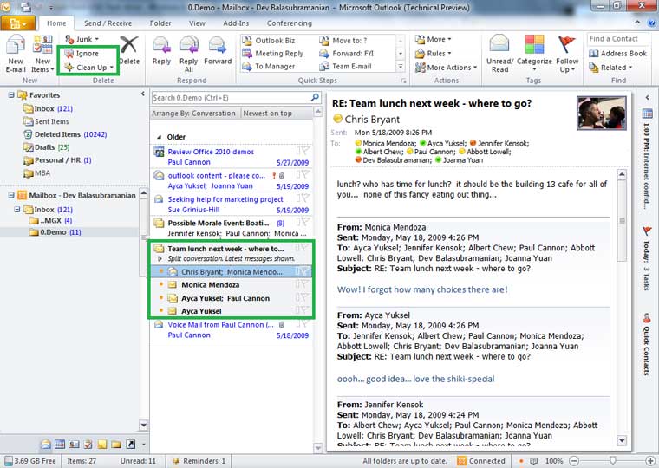Open the Sent Items folder
The height and width of the screenshot is (468, 659).
pos(46,121)
